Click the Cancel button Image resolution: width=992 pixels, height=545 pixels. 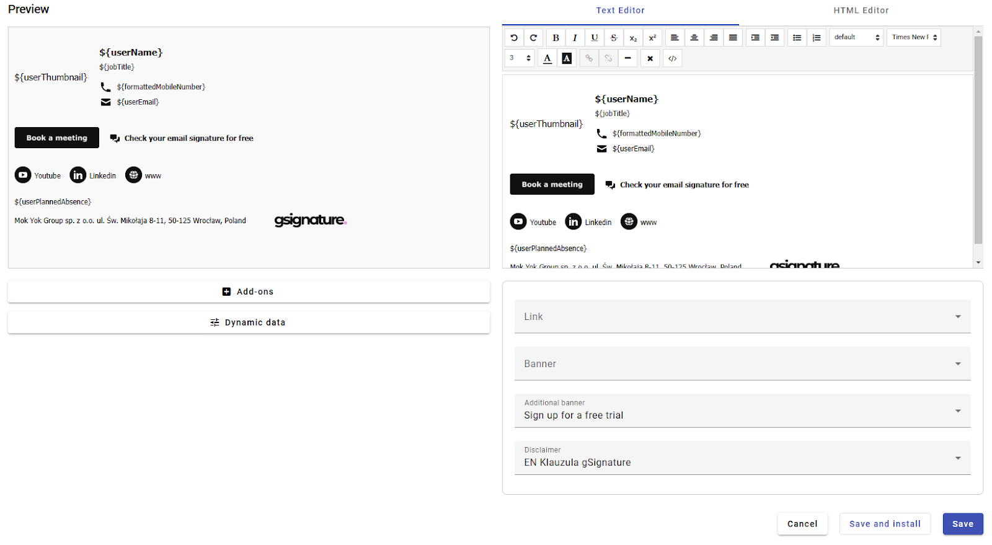802,524
